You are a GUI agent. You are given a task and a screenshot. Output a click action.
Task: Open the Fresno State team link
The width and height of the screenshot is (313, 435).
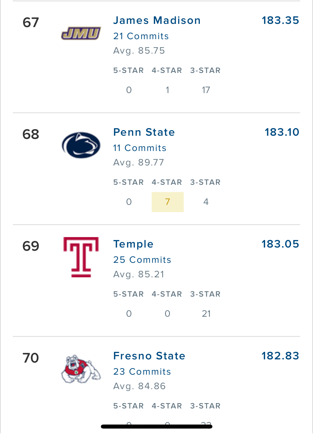[149, 356]
